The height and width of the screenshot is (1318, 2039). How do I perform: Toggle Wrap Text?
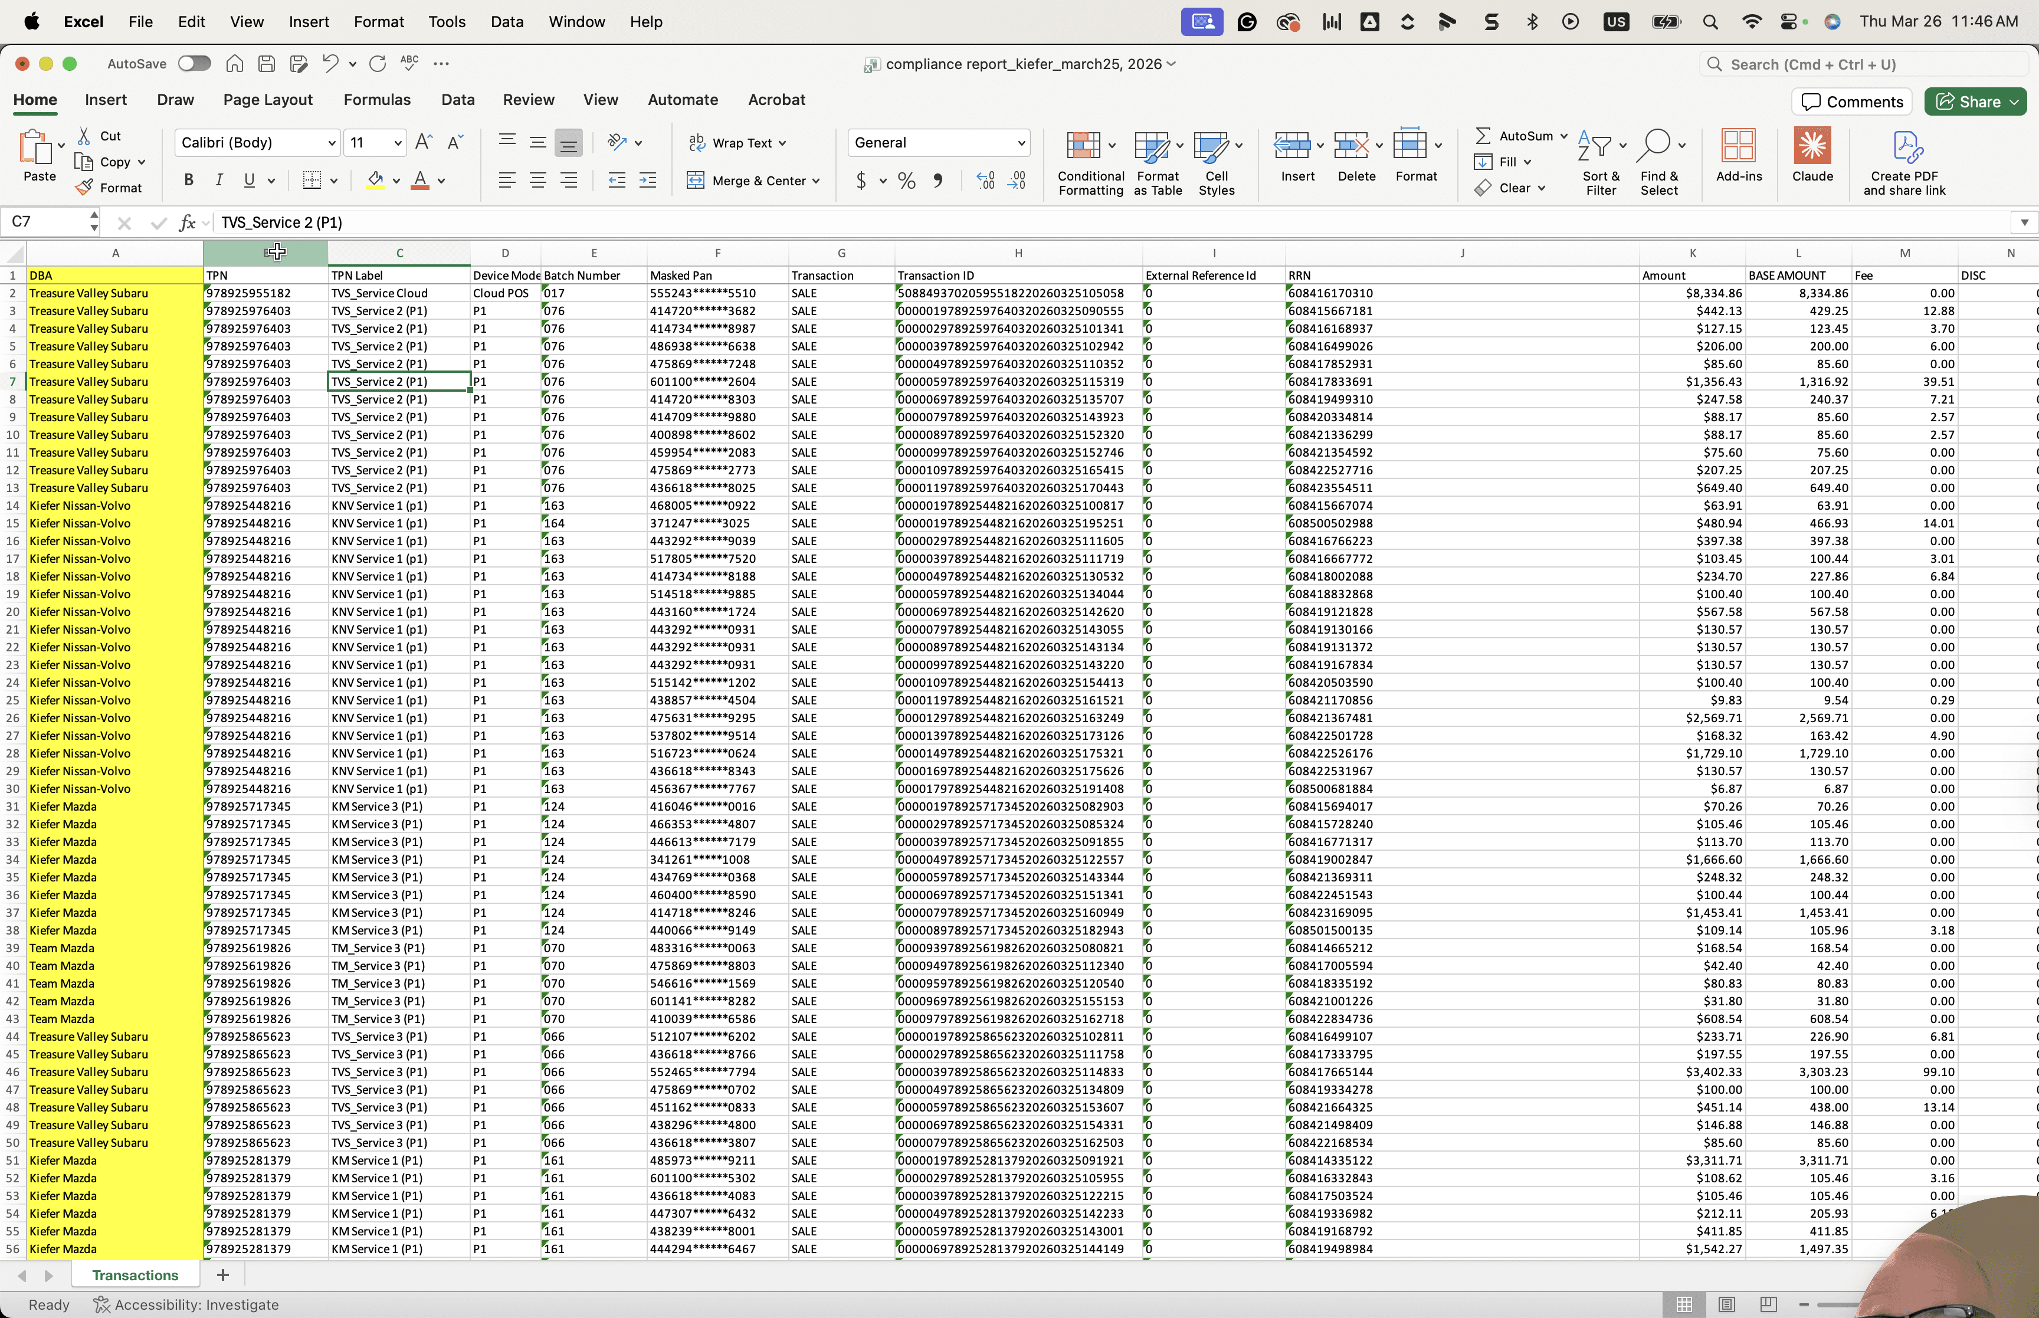737,143
